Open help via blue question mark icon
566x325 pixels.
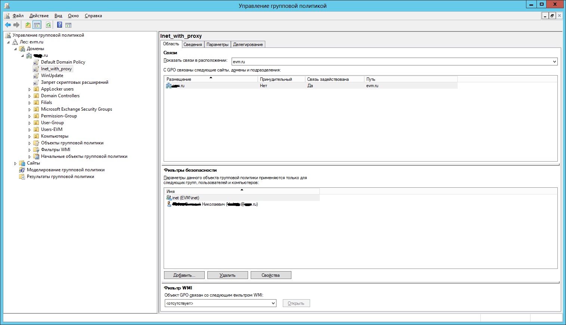coord(59,25)
